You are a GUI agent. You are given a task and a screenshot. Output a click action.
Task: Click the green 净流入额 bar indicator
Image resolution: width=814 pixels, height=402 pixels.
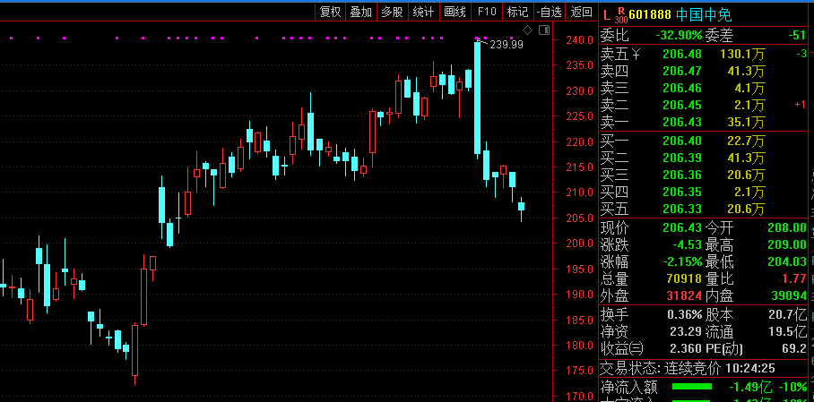click(x=691, y=387)
